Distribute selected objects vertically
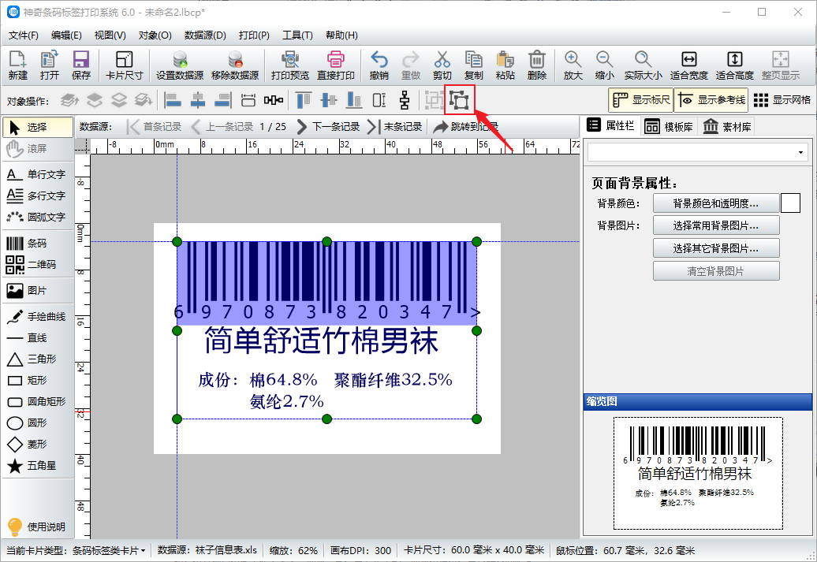The width and height of the screenshot is (817, 562). coord(405,100)
